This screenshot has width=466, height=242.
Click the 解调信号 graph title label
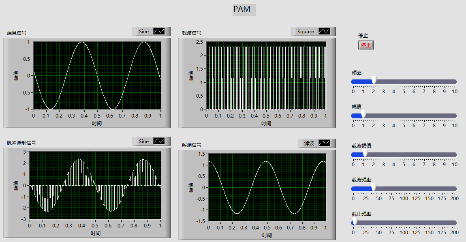click(192, 145)
